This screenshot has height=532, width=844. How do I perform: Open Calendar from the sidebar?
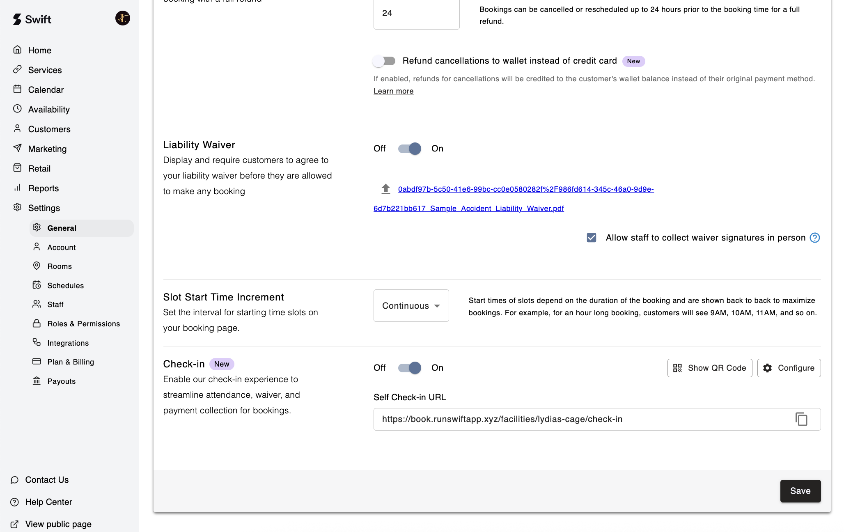click(x=46, y=90)
